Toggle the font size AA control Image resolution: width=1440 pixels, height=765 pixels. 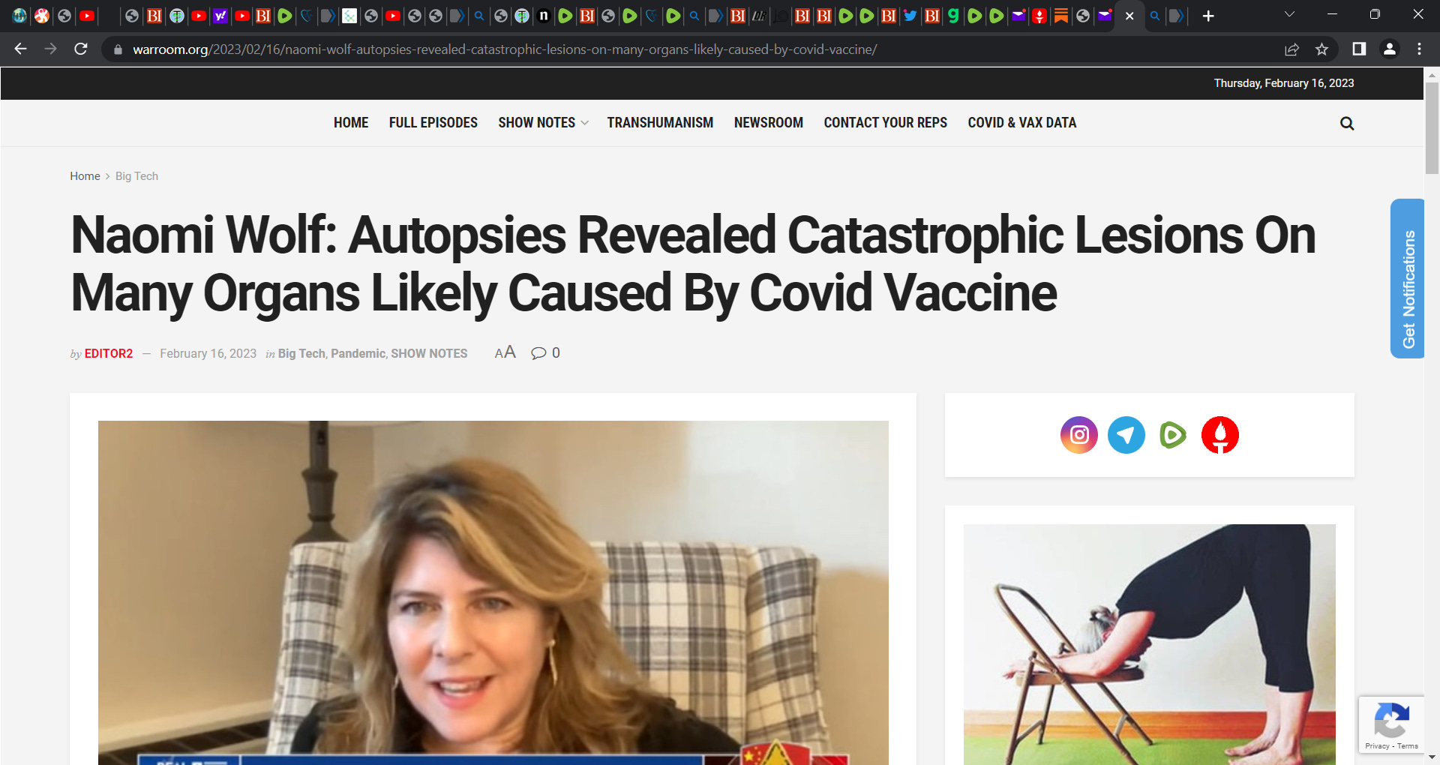[x=505, y=352]
